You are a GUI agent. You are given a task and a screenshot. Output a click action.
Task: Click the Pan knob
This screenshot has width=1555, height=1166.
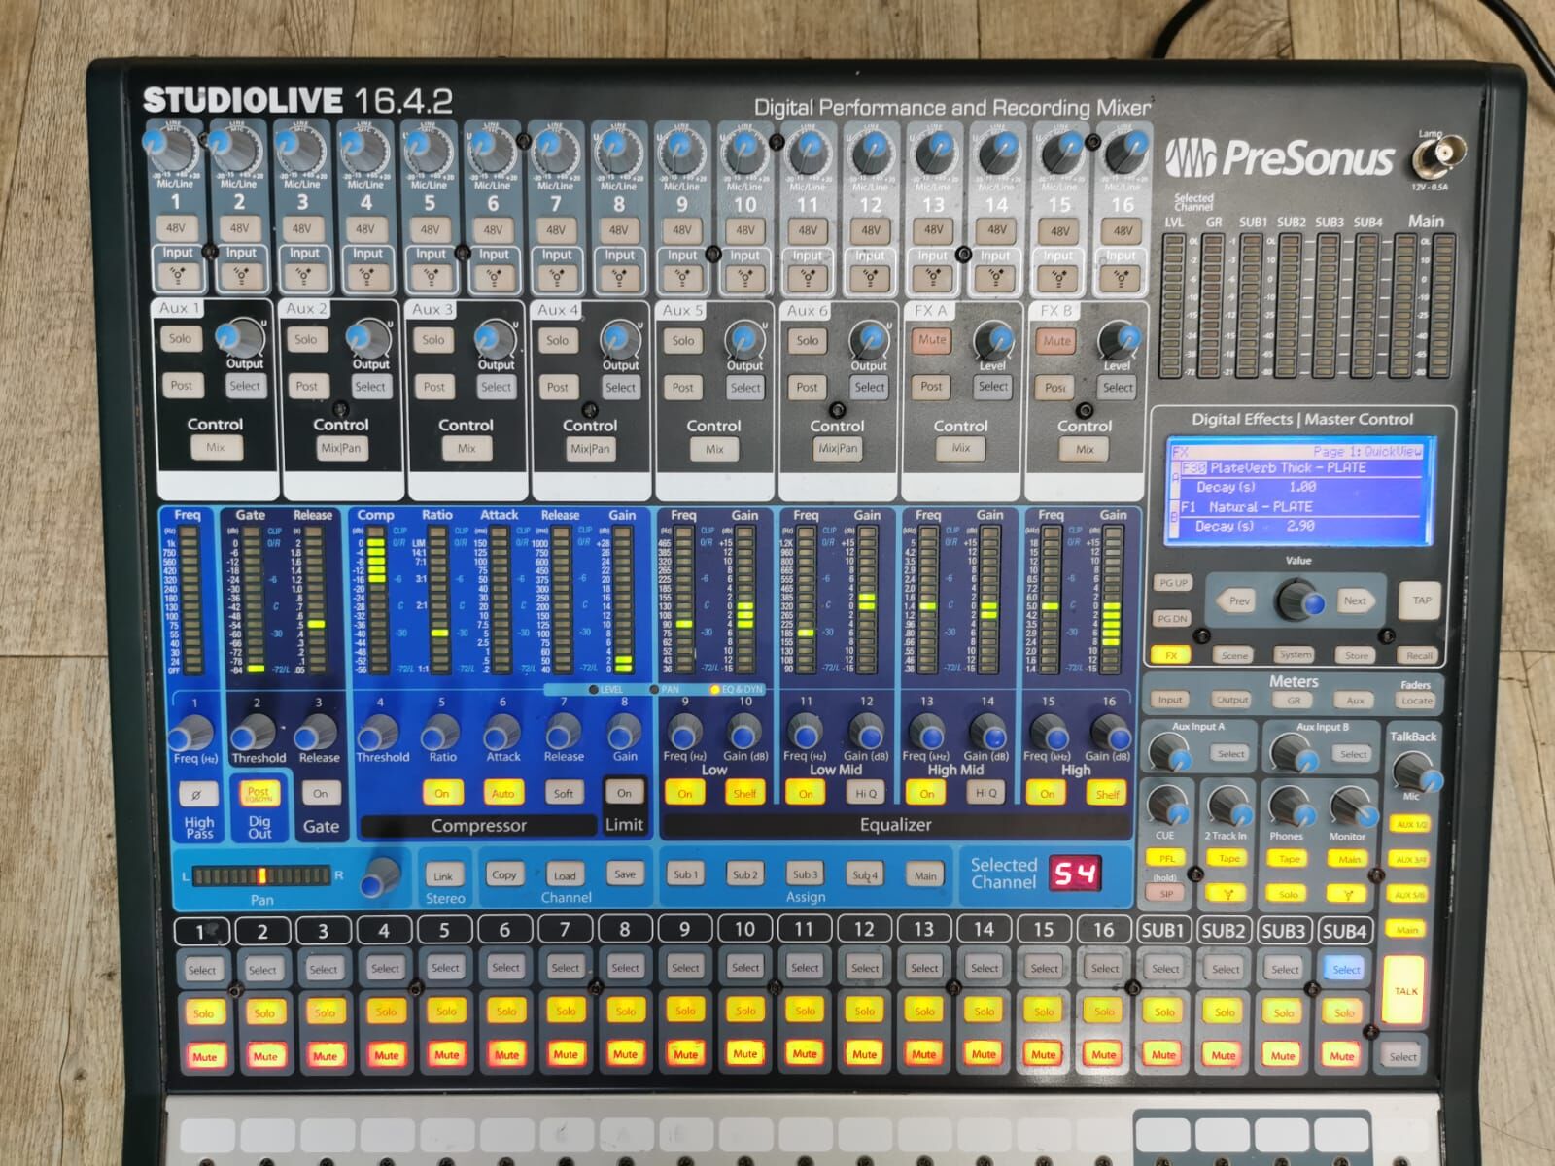coord(380,875)
